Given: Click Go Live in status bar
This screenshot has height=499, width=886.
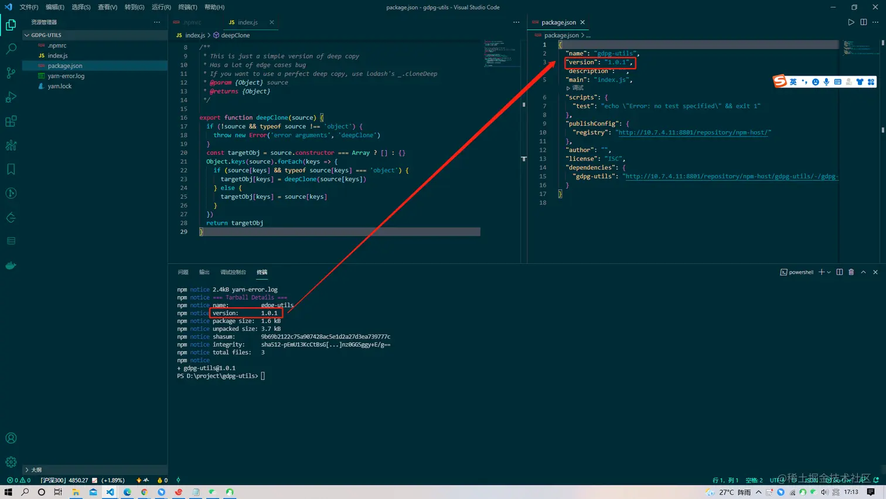Looking at the screenshot, I should [839, 480].
